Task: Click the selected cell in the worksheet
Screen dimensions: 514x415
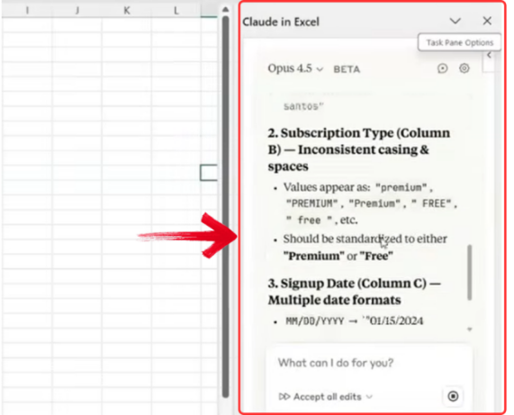Action: click(x=209, y=173)
